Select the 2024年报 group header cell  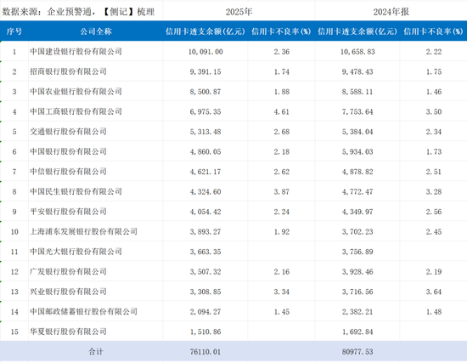click(391, 12)
